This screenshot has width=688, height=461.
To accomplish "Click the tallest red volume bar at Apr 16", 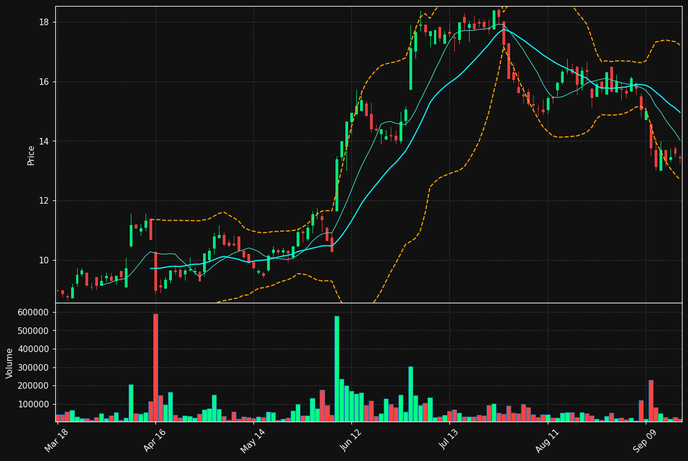I will coord(155,367).
